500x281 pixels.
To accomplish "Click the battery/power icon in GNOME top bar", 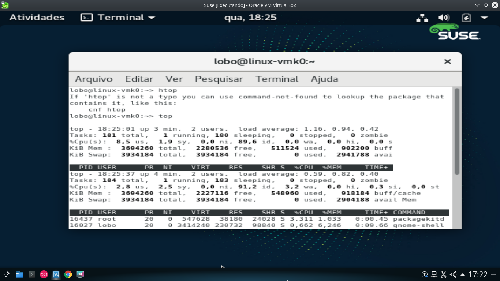I will pos(466,17).
